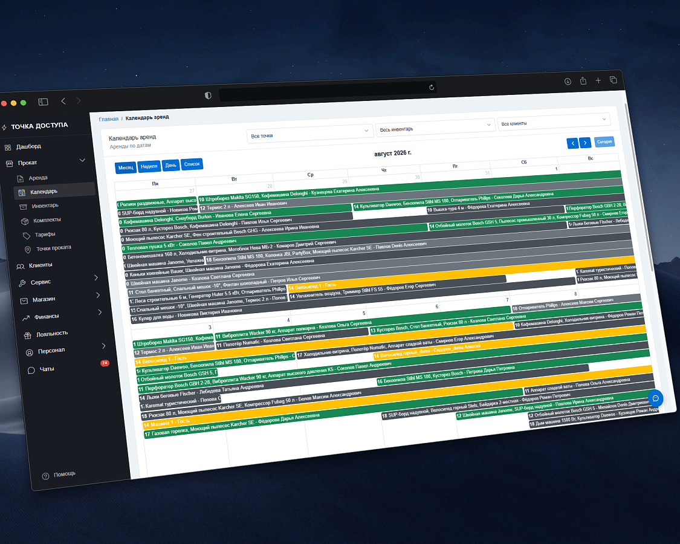680x544 pixels.
Task: Expand the Финансы section chevron
Action: pyautogui.click(x=100, y=312)
